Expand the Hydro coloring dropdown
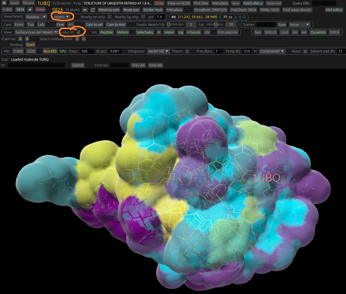The height and width of the screenshot is (294, 346). (62, 17)
